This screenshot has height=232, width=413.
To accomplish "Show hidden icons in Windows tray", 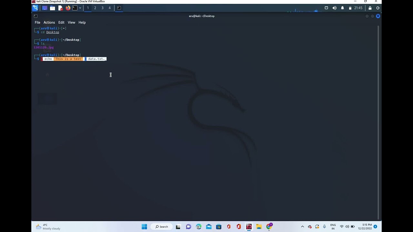I will pos(302,227).
